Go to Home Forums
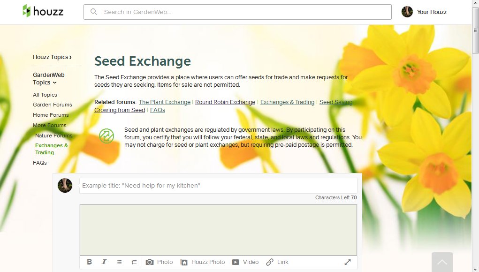479x272 pixels. click(51, 115)
